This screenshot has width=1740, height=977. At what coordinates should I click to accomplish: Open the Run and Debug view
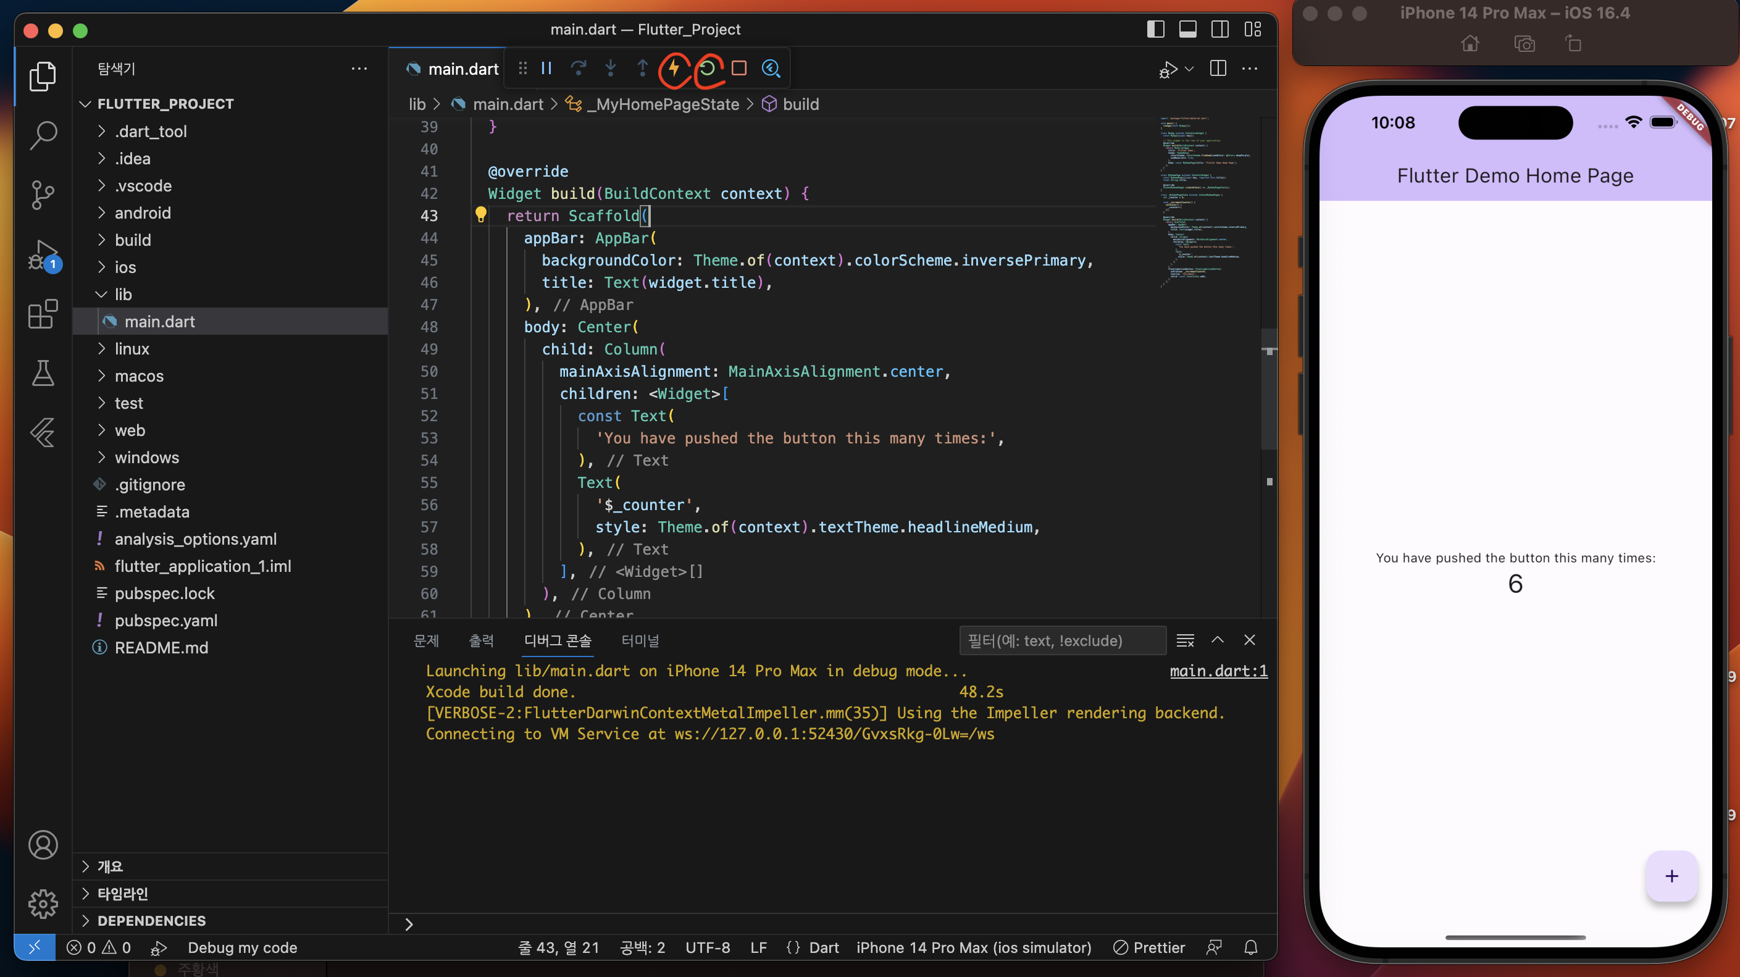43,254
